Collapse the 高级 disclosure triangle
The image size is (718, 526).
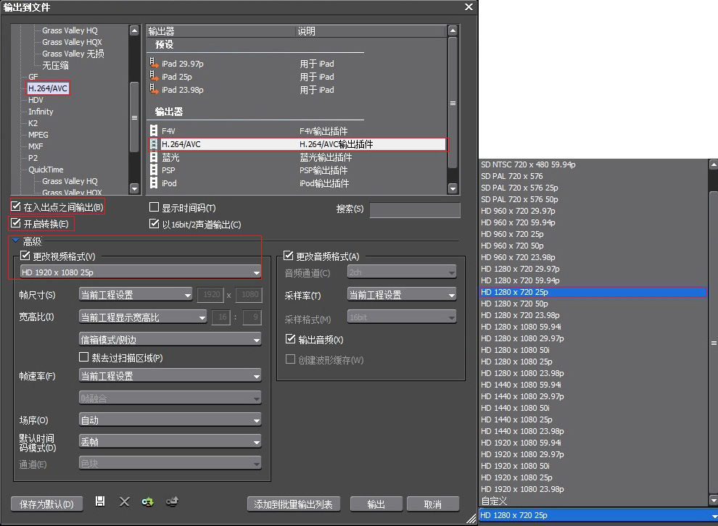pyautogui.click(x=15, y=241)
